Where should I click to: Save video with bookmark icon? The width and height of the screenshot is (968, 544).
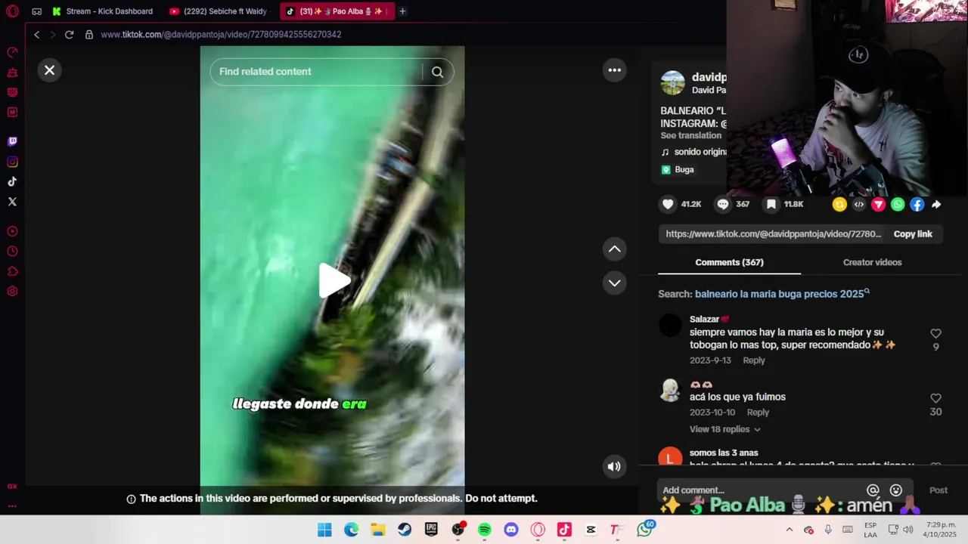[771, 204]
